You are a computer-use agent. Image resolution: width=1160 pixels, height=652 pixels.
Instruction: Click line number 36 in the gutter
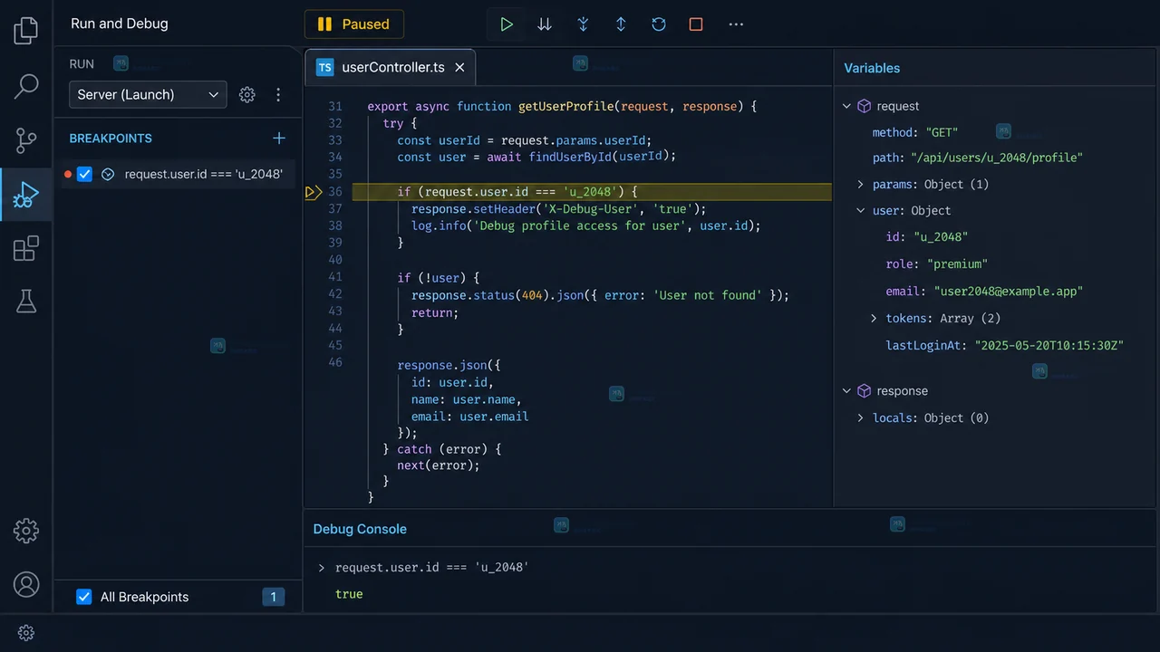(335, 192)
